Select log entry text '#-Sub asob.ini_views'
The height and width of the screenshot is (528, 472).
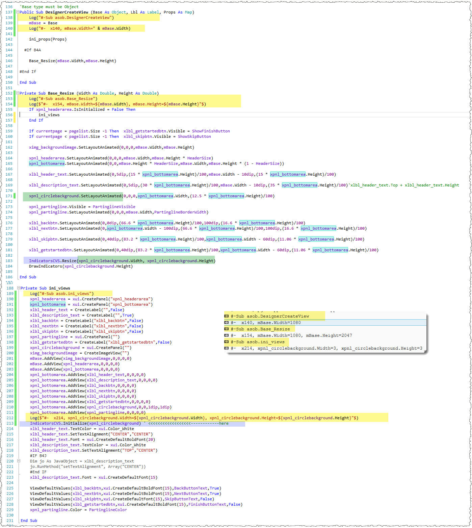pyautogui.click(x=258, y=342)
